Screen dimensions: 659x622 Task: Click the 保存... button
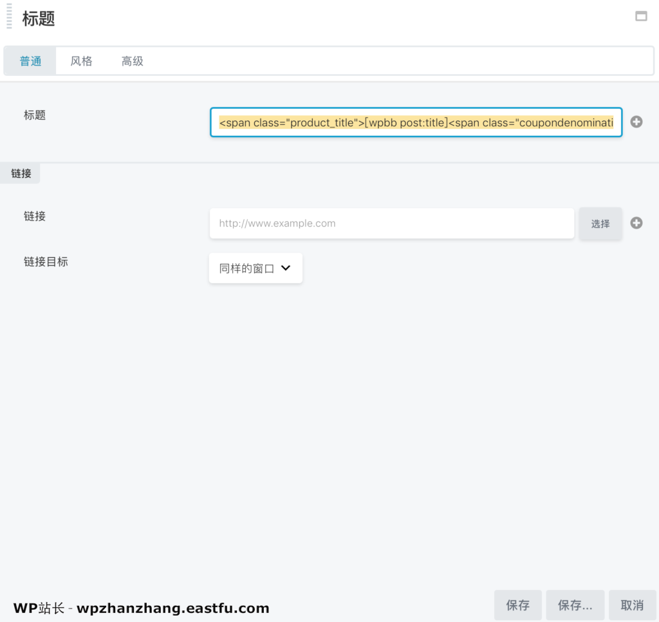(x=575, y=605)
